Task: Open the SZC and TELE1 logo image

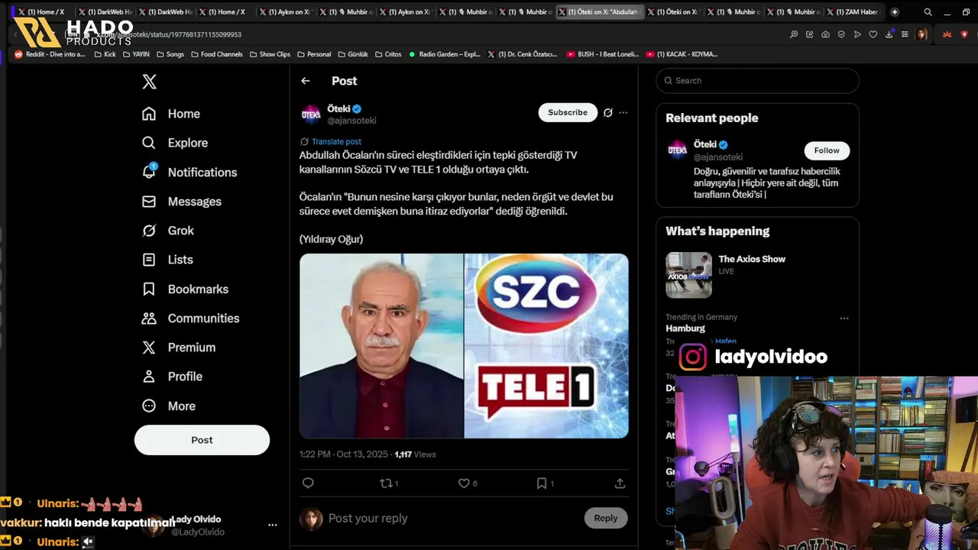Action: click(x=546, y=346)
